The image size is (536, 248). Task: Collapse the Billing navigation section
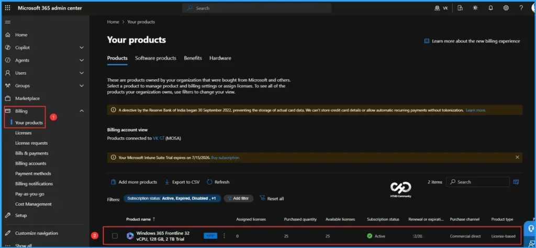82,111
